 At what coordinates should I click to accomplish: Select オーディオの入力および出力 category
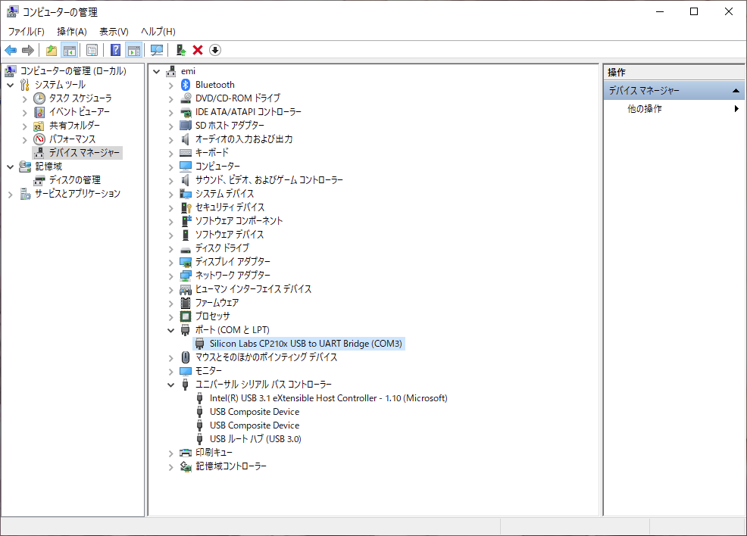point(244,139)
